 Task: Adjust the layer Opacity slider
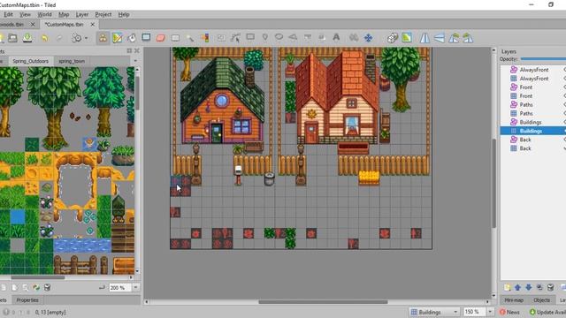coord(543,59)
